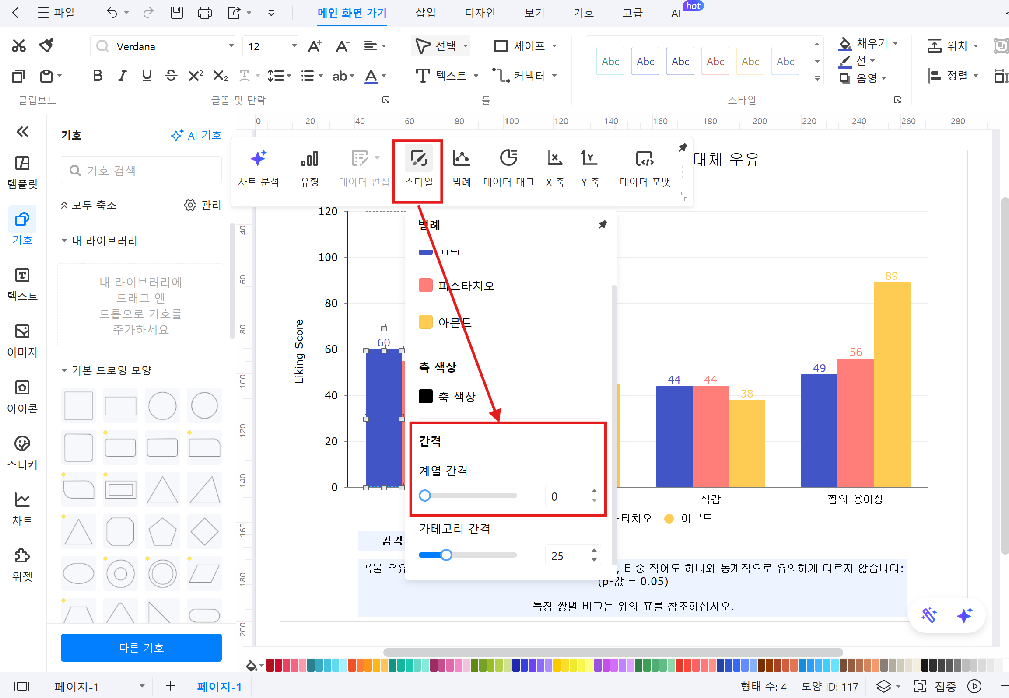
Task: Open 차트 panel in left sidebar
Action: coord(22,509)
